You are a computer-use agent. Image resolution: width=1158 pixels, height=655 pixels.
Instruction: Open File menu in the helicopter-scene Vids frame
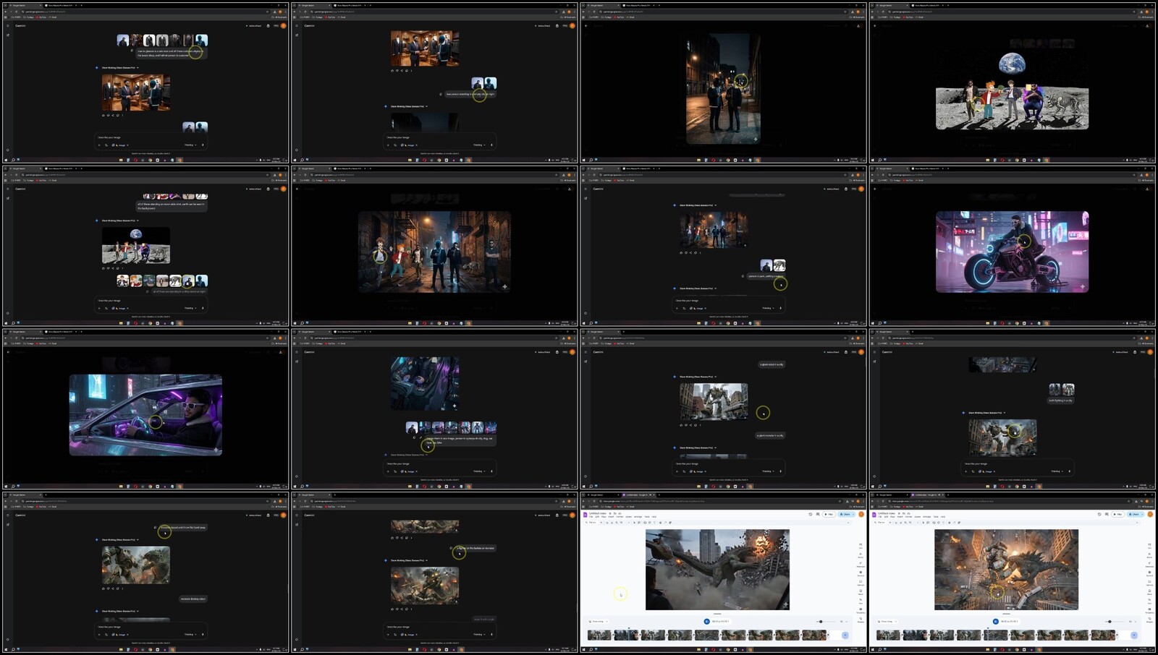pyautogui.click(x=591, y=517)
